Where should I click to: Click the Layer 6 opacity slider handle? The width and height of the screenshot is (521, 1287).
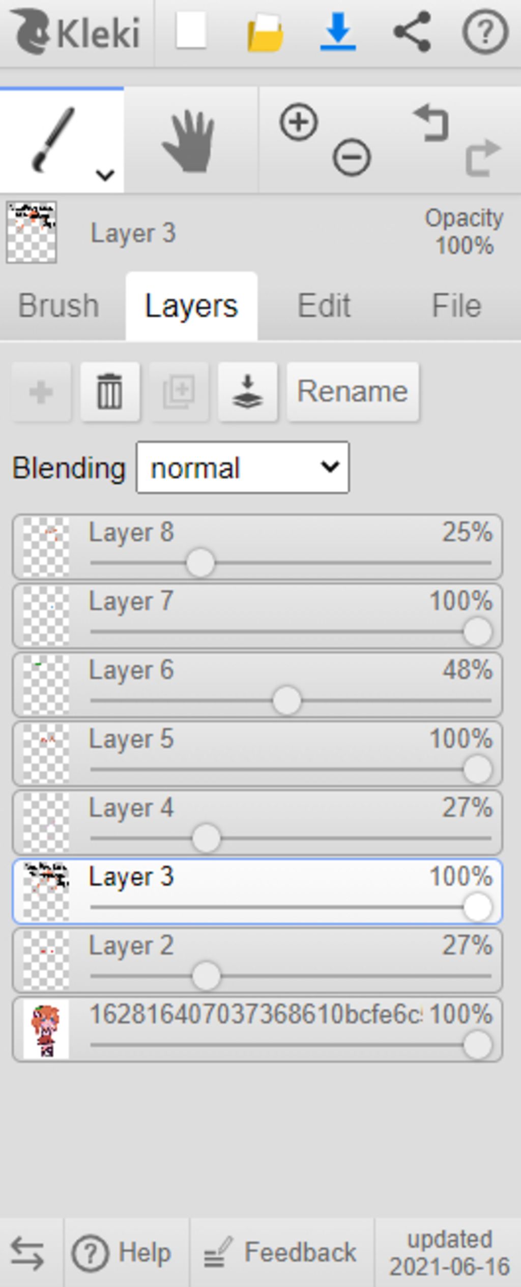286,700
